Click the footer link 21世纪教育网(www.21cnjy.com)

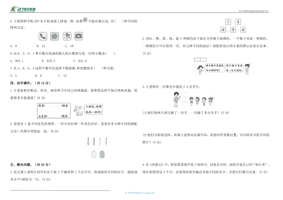[140, 193]
